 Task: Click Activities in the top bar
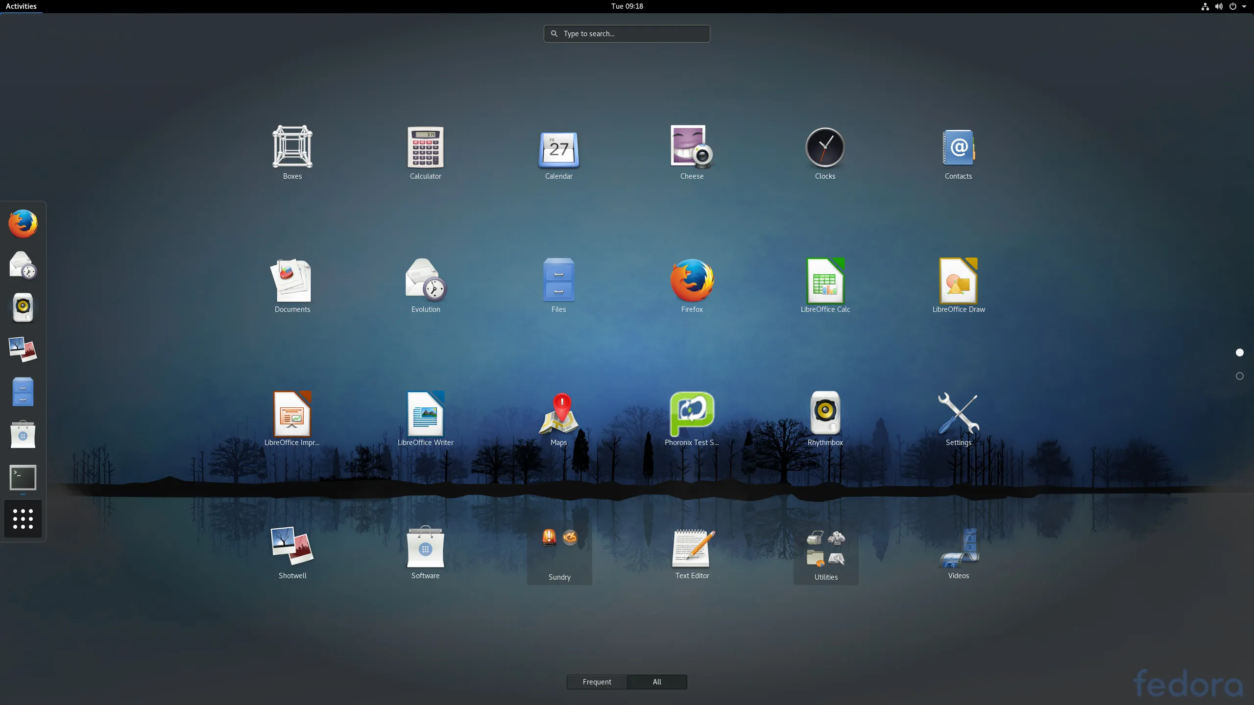pyautogui.click(x=21, y=6)
